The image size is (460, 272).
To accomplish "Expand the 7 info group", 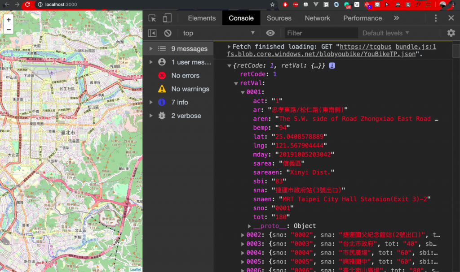I will [151, 102].
